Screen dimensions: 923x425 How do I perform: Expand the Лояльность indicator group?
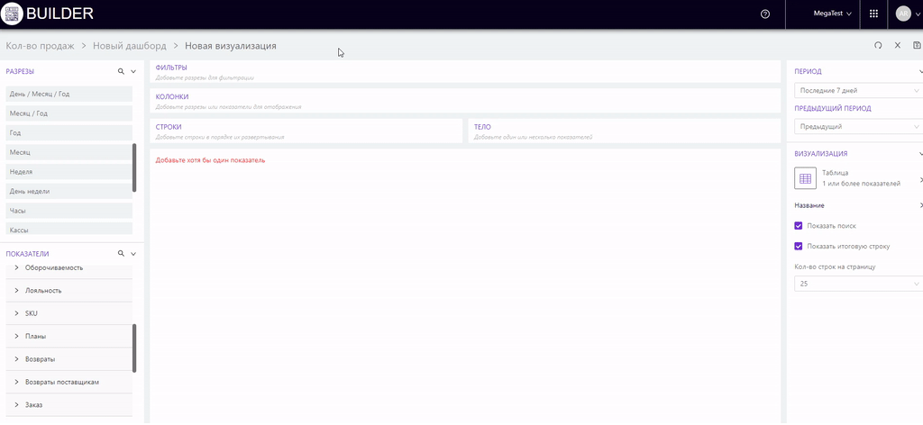pos(17,291)
